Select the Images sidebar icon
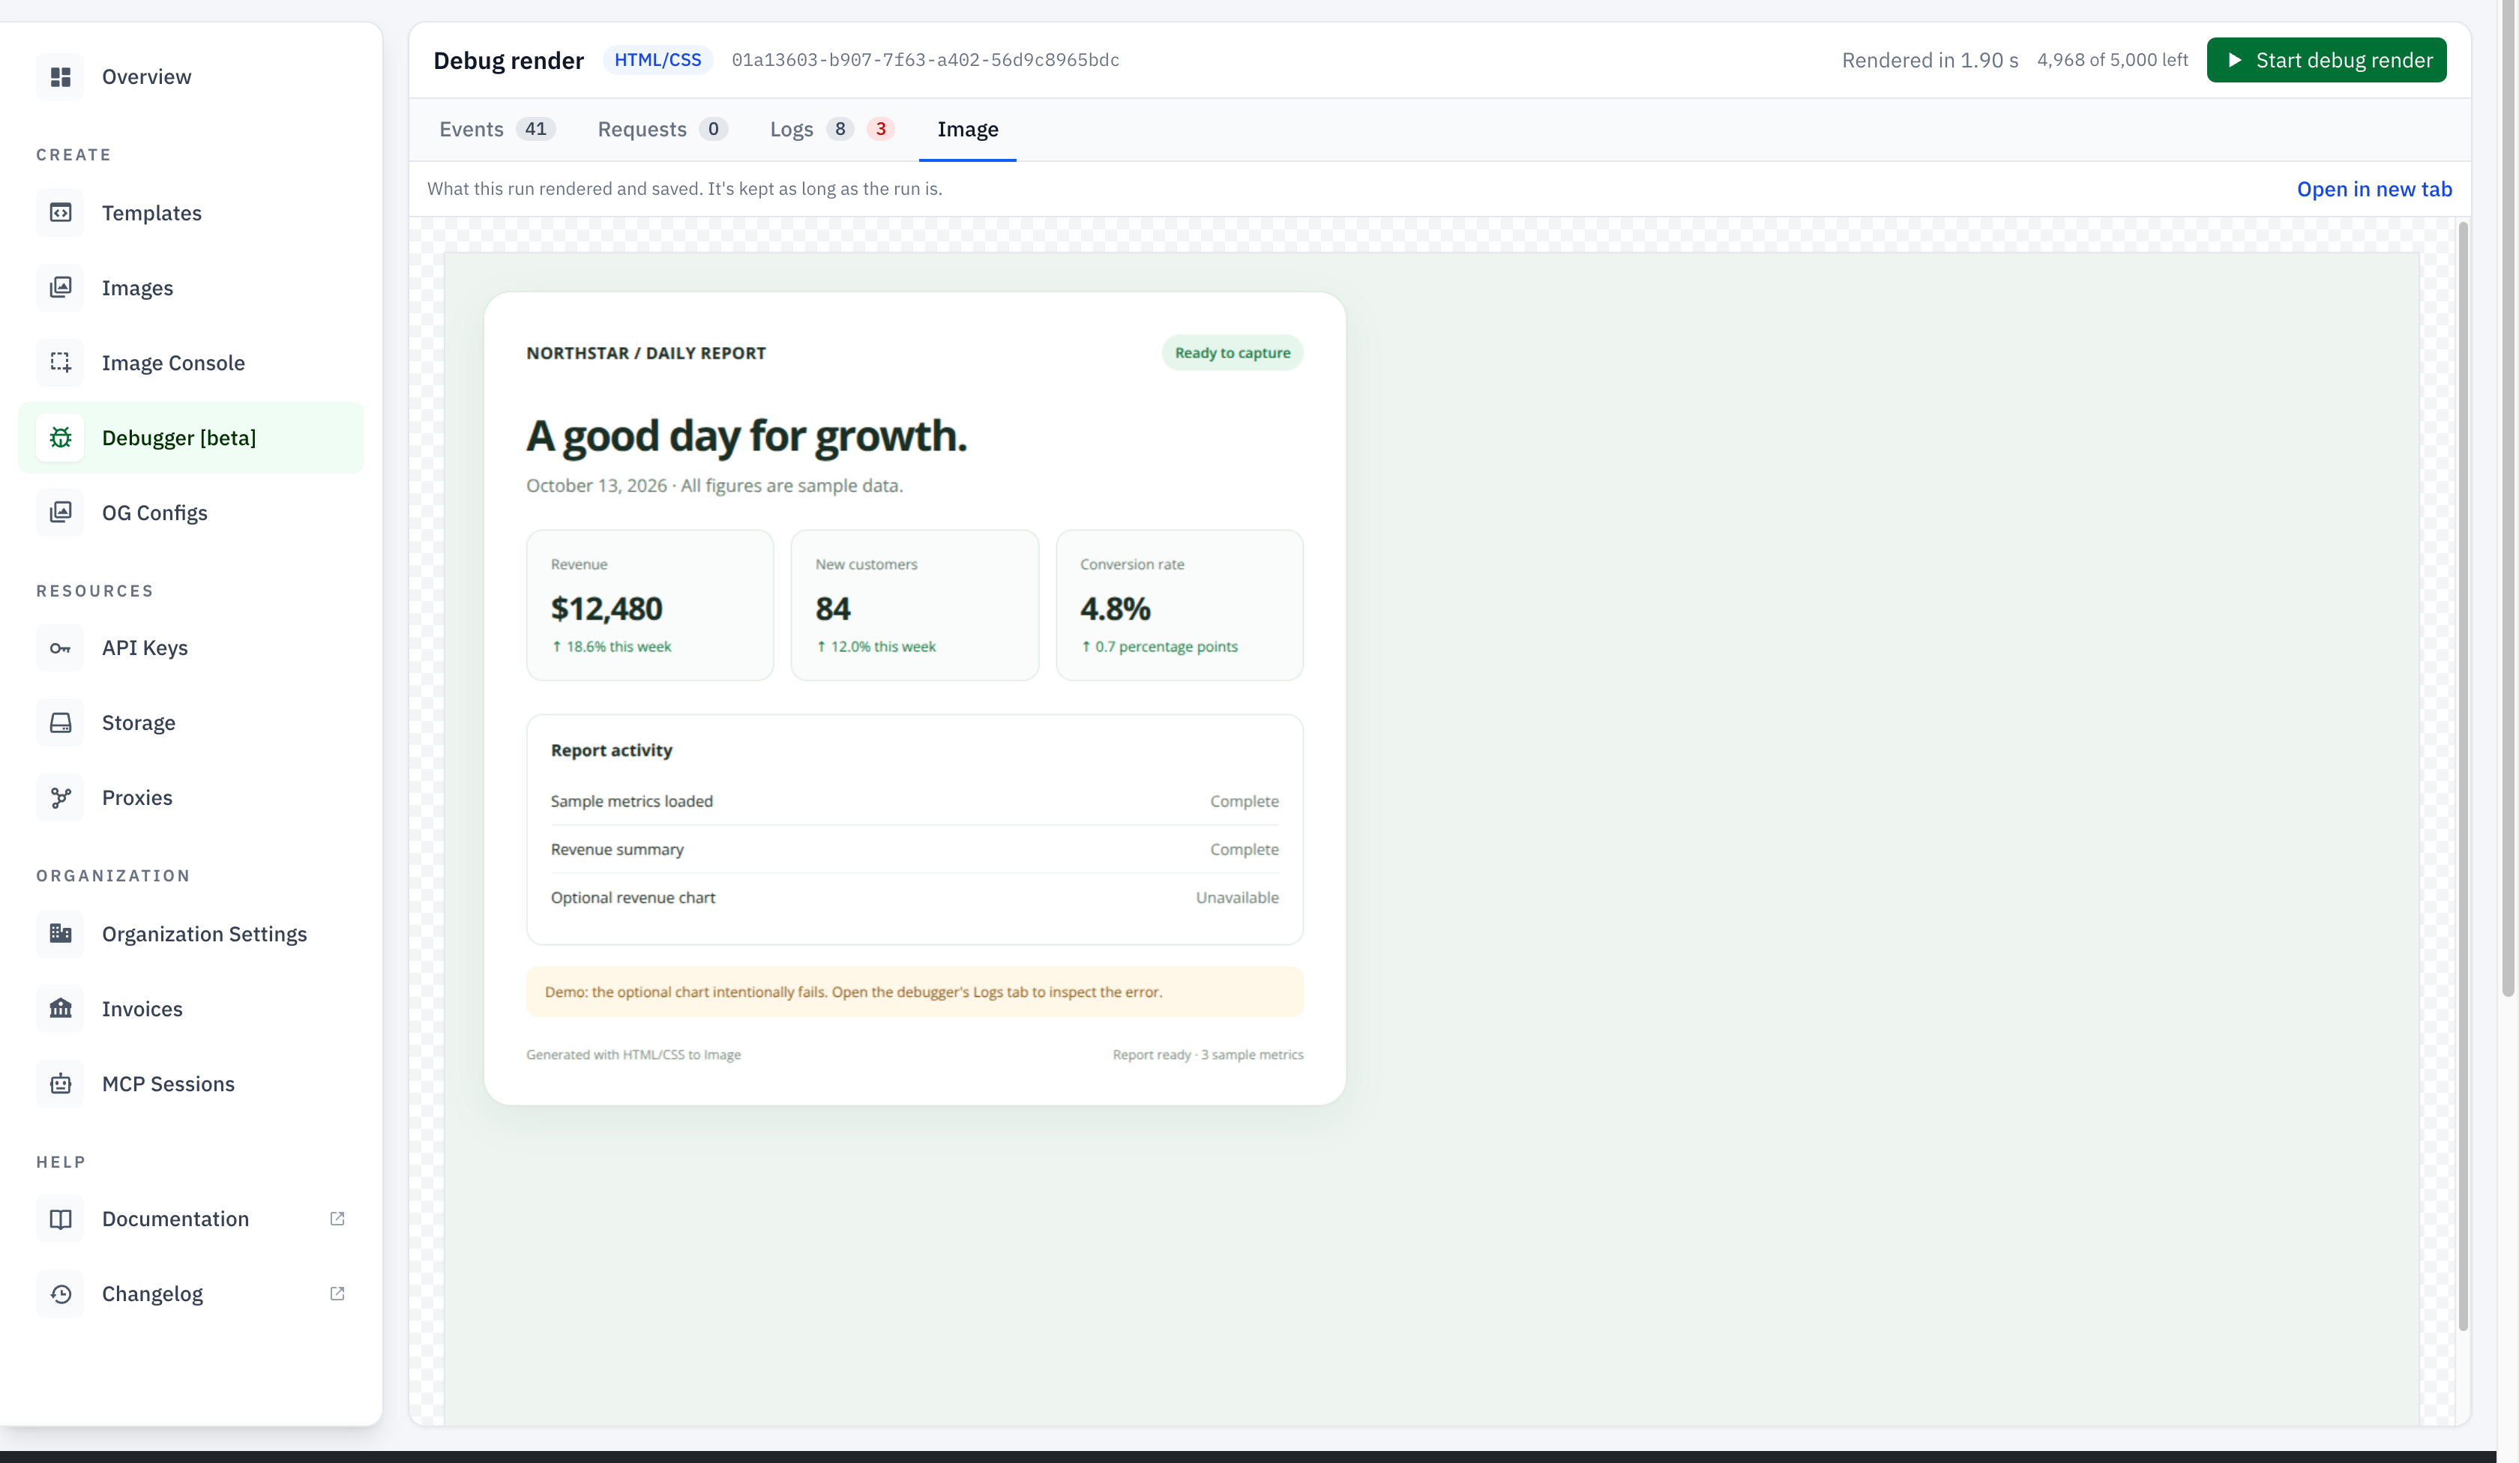Image resolution: width=2519 pixels, height=1463 pixels. pyautogui.click(x=60, y=288)
